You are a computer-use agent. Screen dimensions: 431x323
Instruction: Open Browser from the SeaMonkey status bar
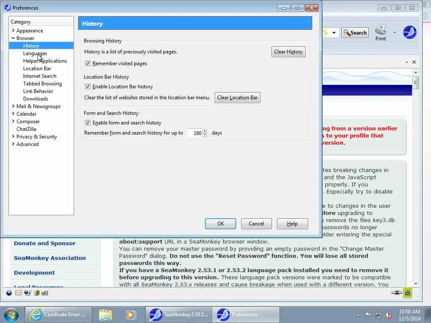click(9, 293)
